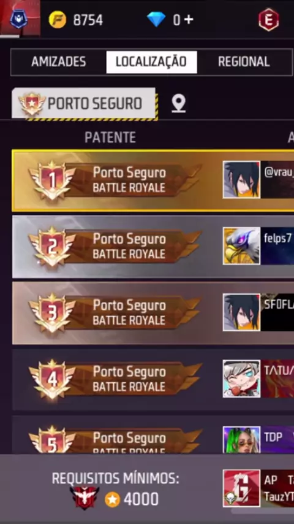View third place player's avatar
The height and width of the screenshot is (524, 294).
tap(241, 312)
